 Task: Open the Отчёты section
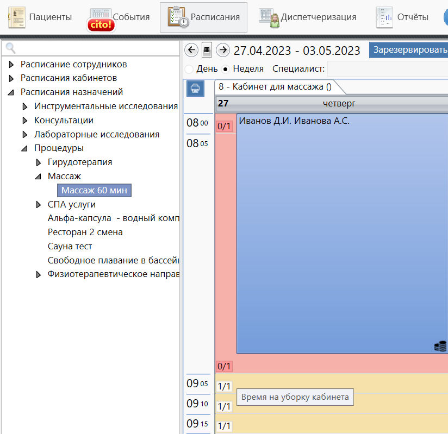(401, 17)
